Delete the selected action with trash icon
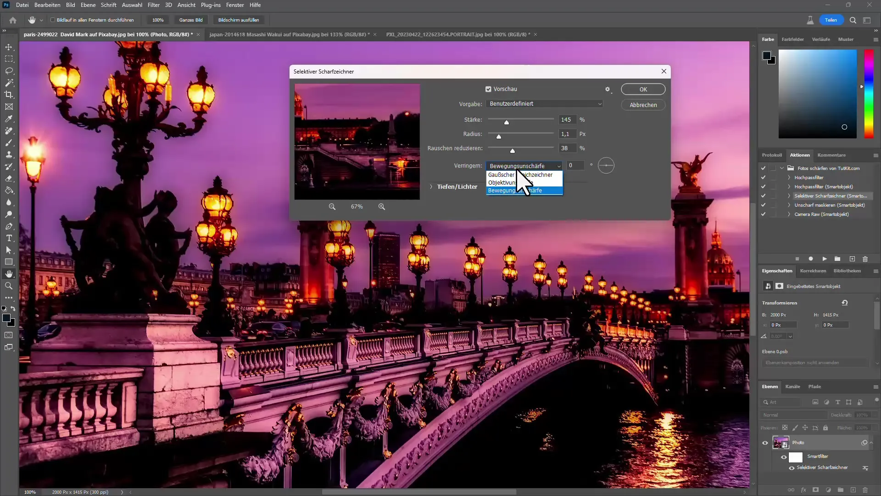This screenshot has height=496, width=881. tap(865, 259)
